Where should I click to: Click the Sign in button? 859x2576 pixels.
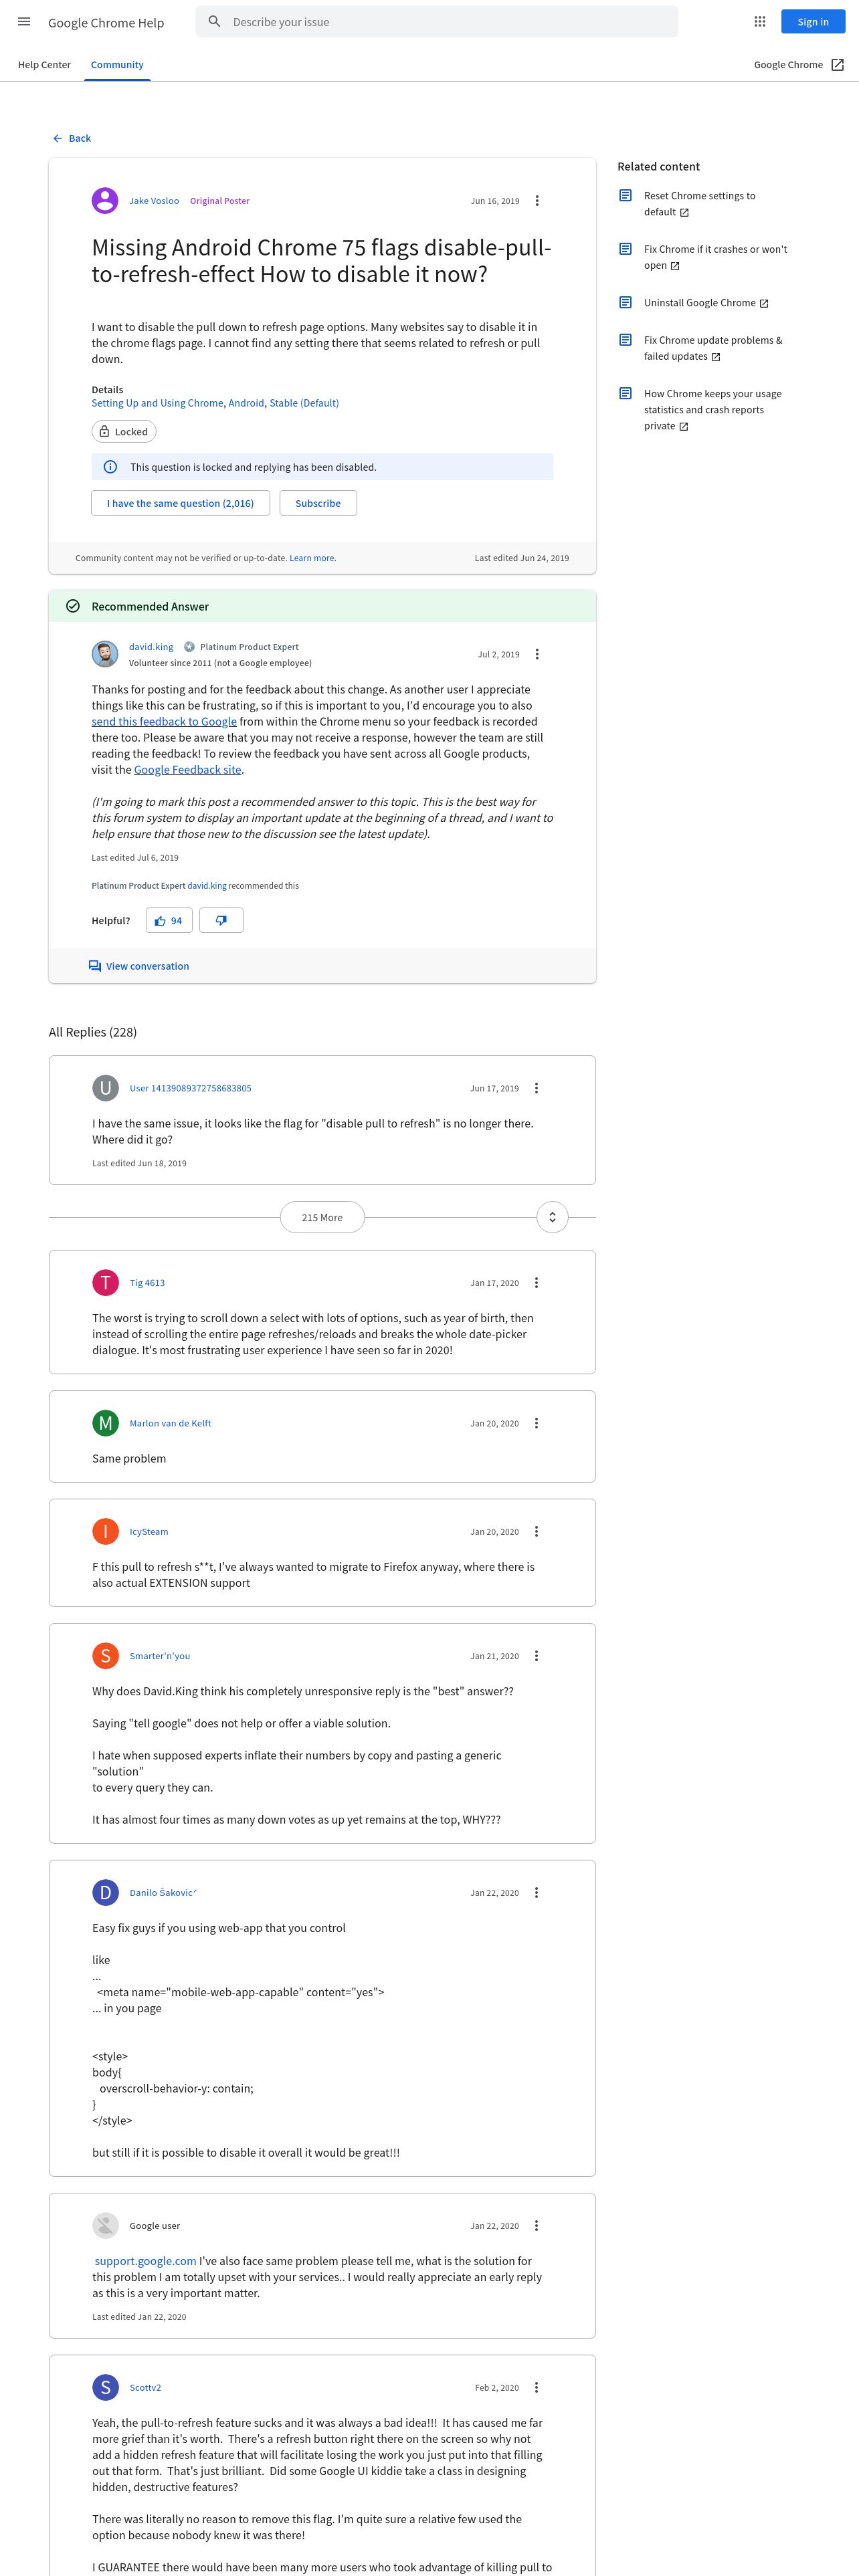coord(812,22)
